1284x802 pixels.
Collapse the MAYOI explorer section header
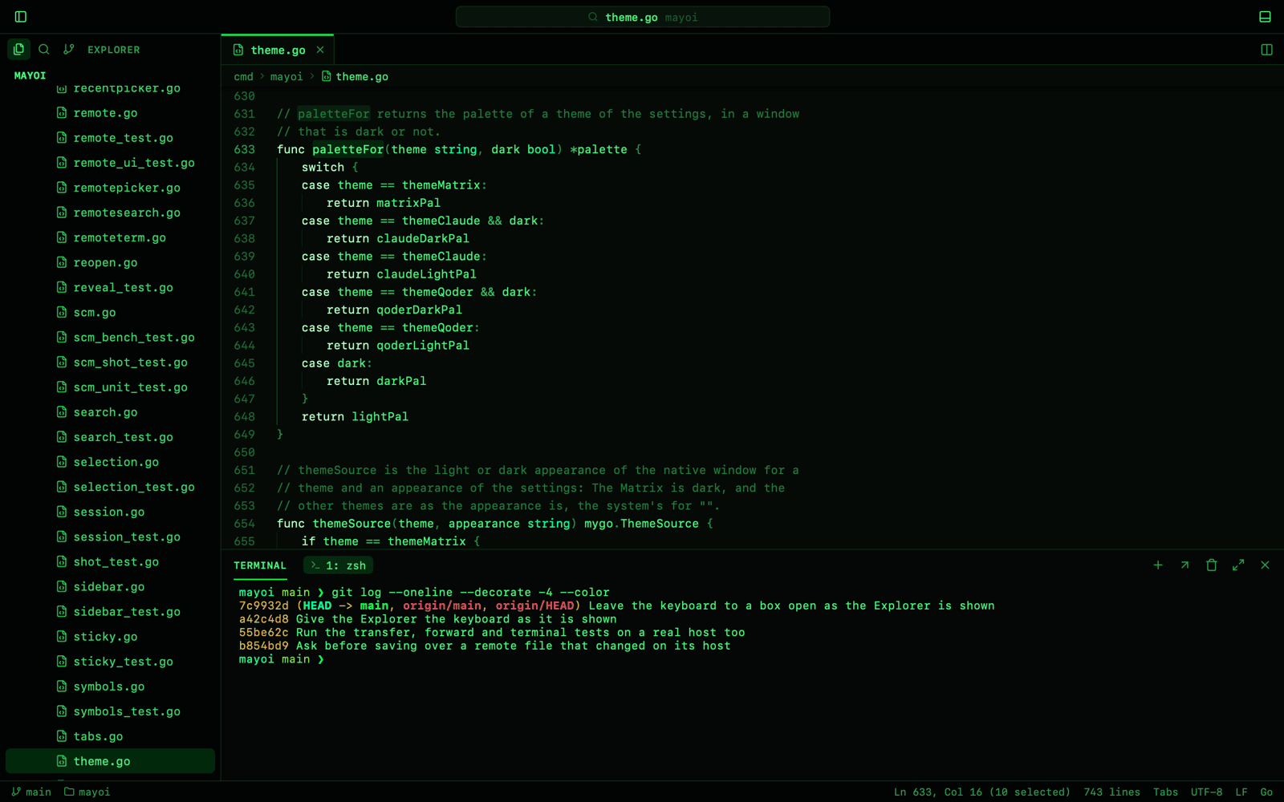click(30, 75)
